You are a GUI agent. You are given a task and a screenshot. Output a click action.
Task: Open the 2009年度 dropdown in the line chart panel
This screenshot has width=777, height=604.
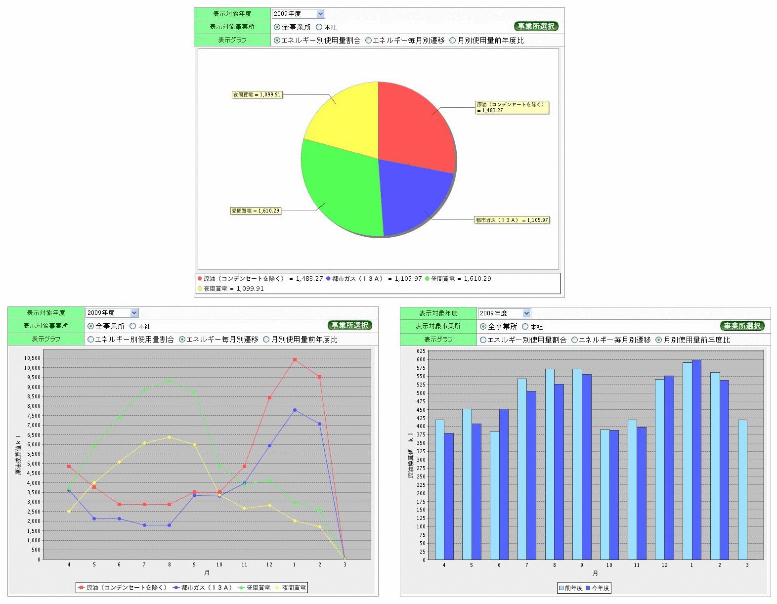112,313
